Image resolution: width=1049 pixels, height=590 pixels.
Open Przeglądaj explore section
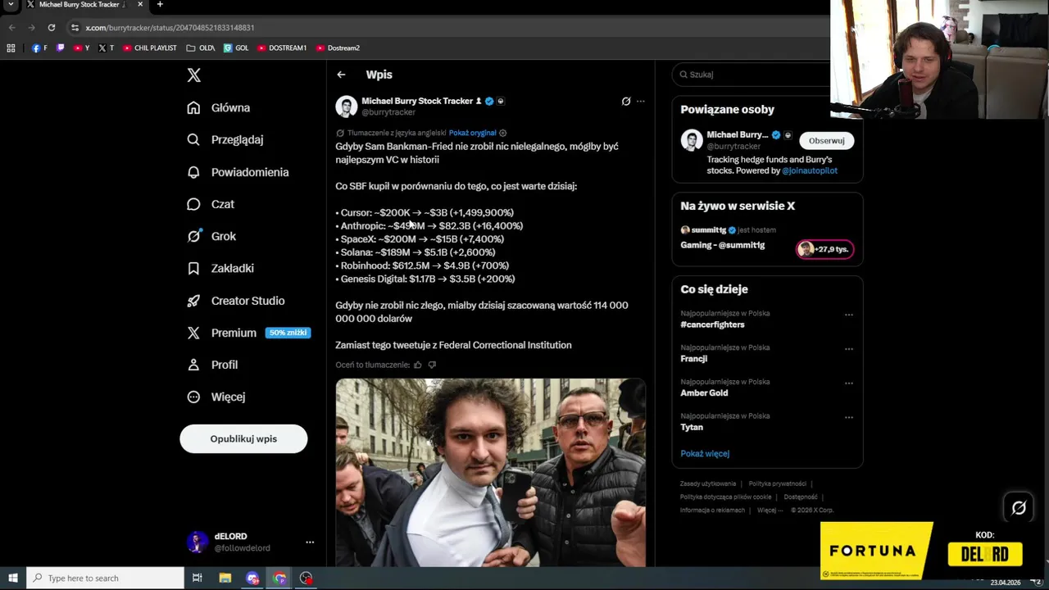pos(225,139)
